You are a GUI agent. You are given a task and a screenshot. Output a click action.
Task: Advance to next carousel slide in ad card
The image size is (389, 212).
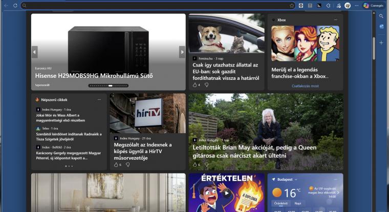(182, 52)
